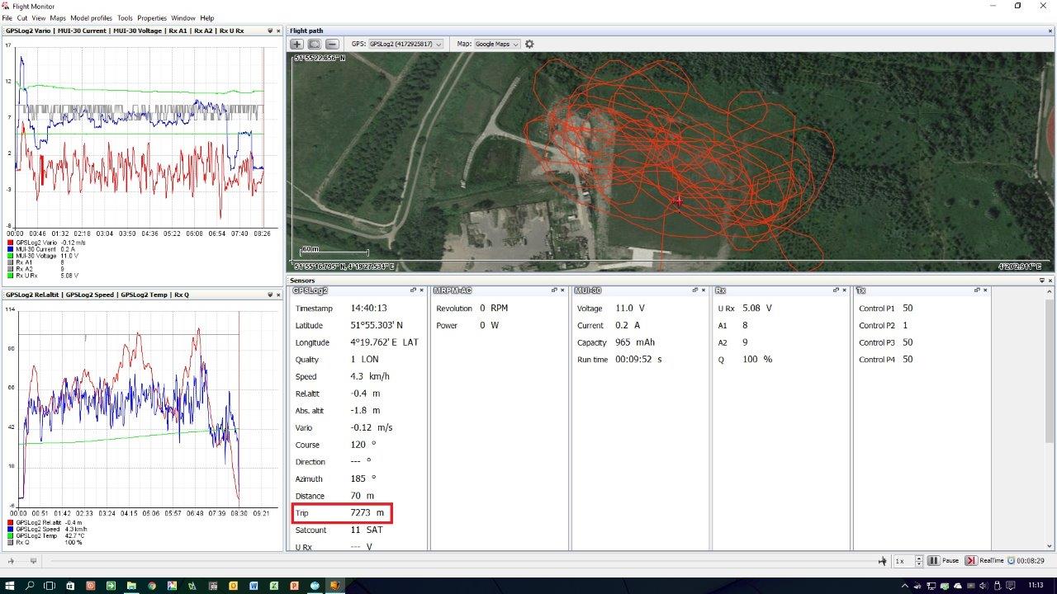Click the add-marker plus icon in status bar
This screenshot has width=1057, height=594.
point(12,561)
